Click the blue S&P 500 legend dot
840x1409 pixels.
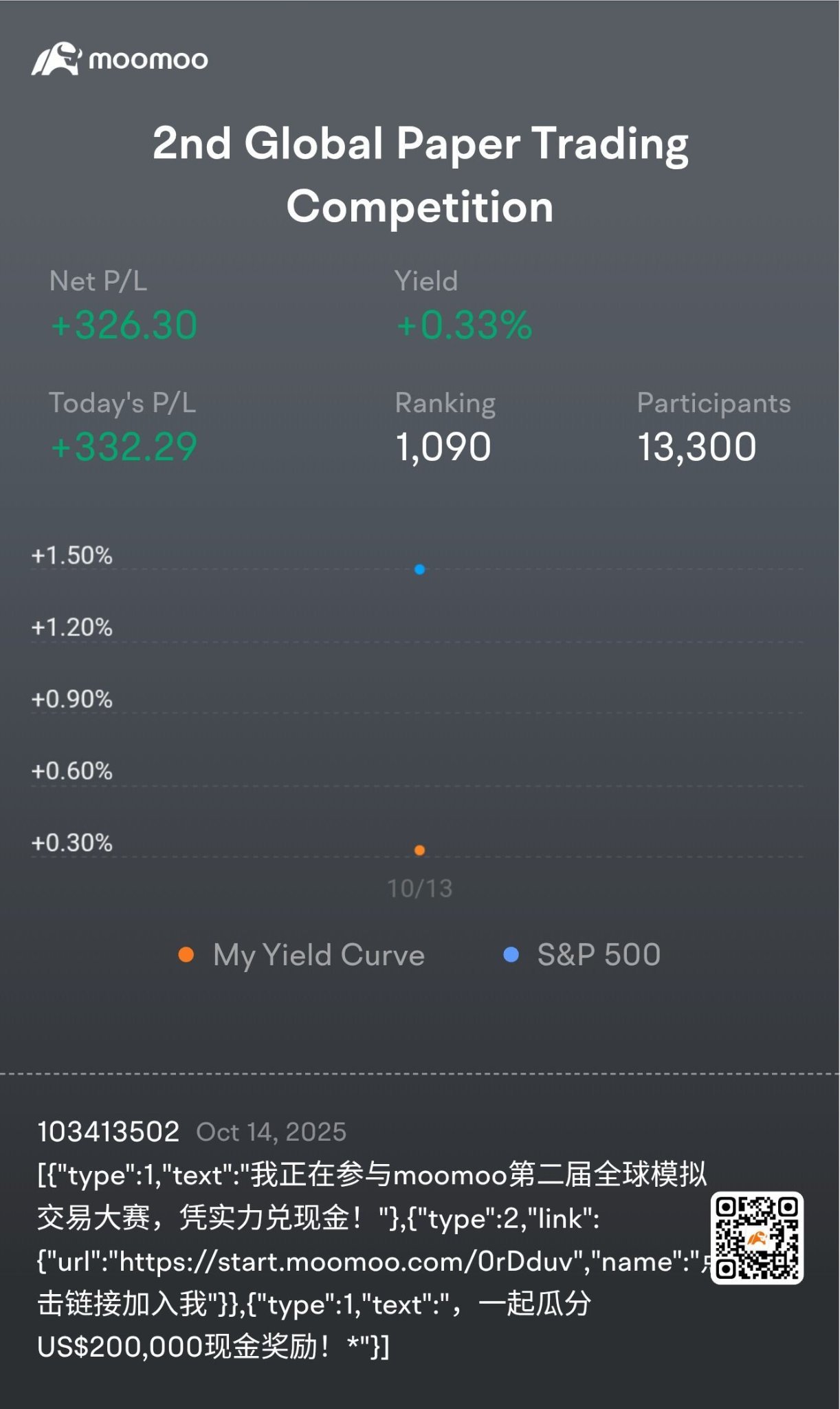tap(511, 954)
